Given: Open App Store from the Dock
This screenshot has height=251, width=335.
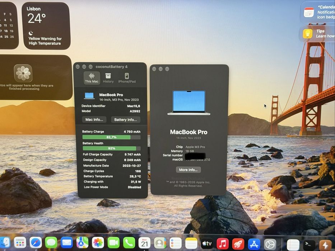Looking at the screenshot, I should pyautogui.click(x=254, y=244).
